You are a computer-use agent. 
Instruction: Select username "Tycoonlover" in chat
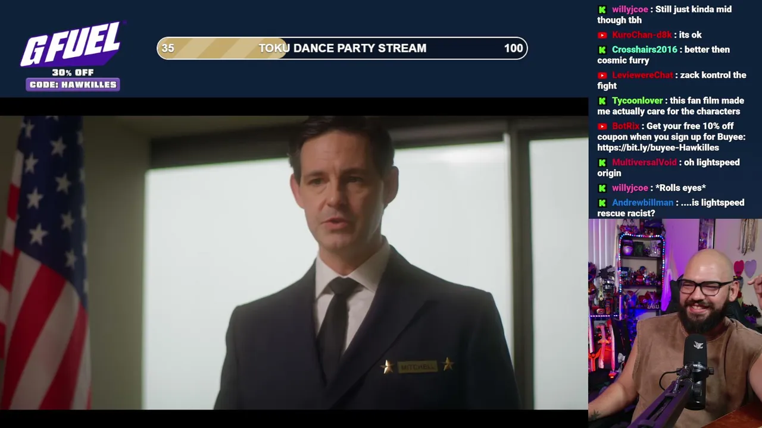[637, 101]
